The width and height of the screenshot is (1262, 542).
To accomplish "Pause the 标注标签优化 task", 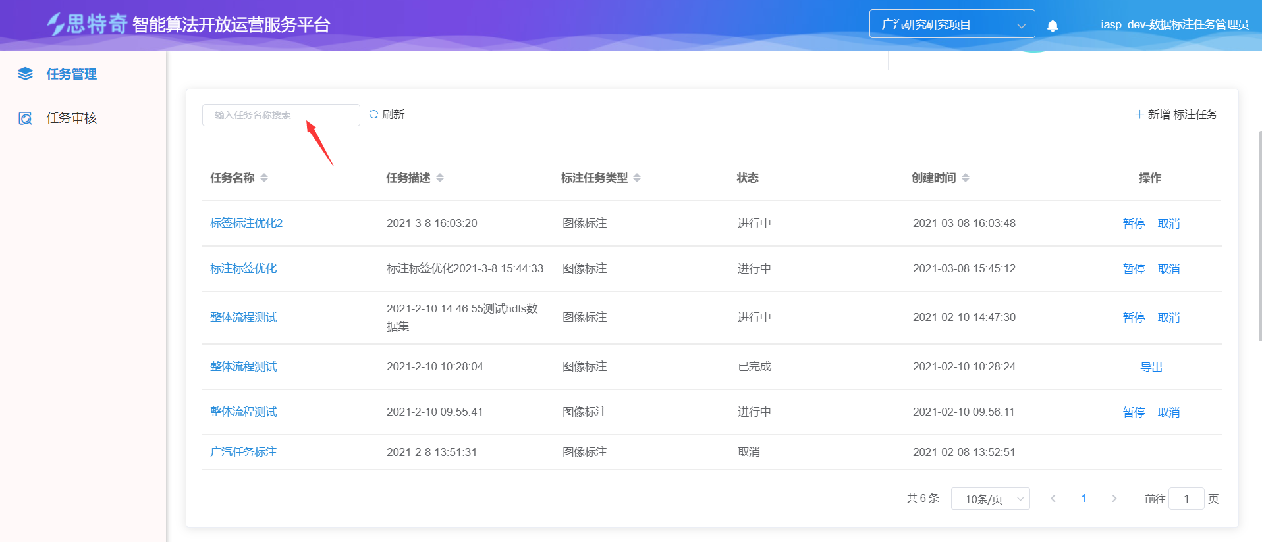I will 1134,269.
